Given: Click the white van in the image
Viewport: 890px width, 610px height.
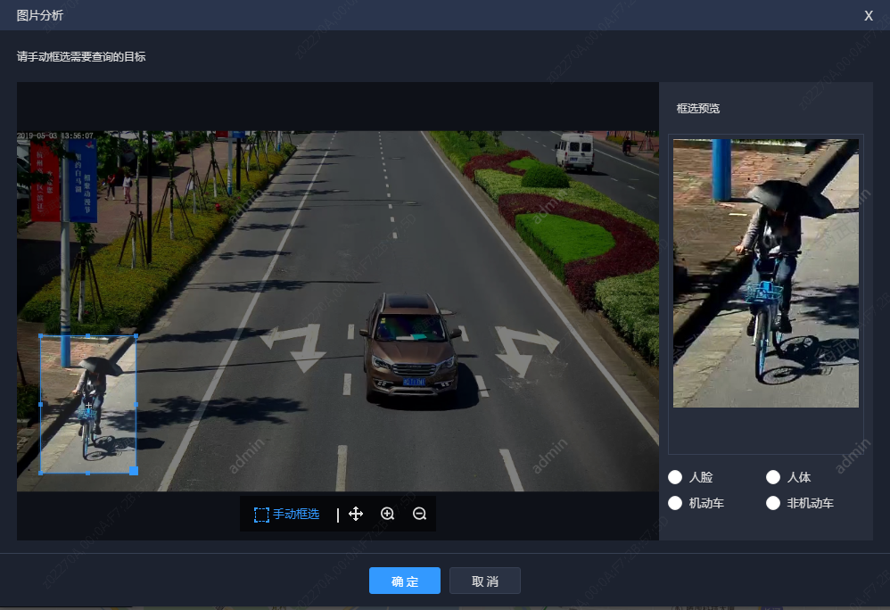Looking at the screenshot, I should point(574,151).
